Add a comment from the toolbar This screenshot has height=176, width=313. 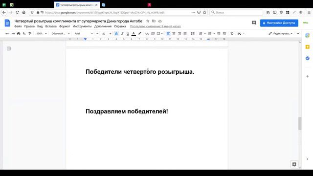tap(153, 34)
